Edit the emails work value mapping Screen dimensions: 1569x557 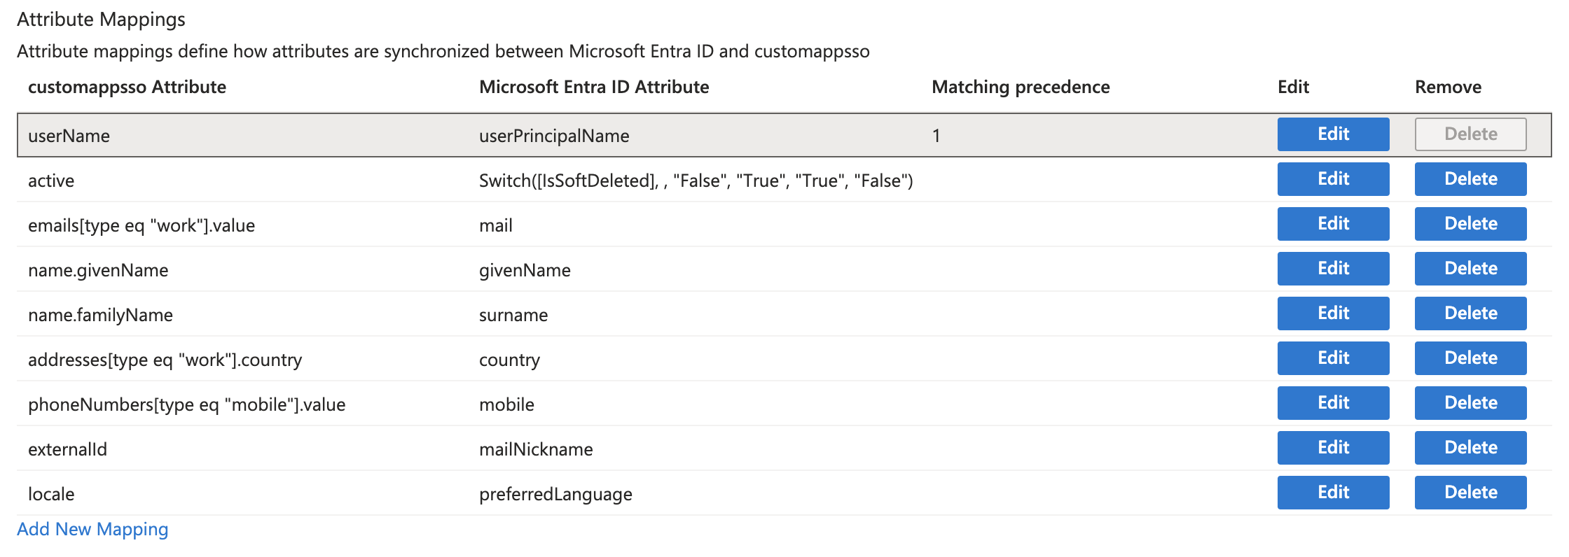pos(1333,224)
